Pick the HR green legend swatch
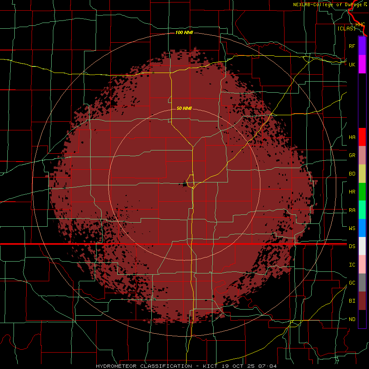 tap(362, 191)
